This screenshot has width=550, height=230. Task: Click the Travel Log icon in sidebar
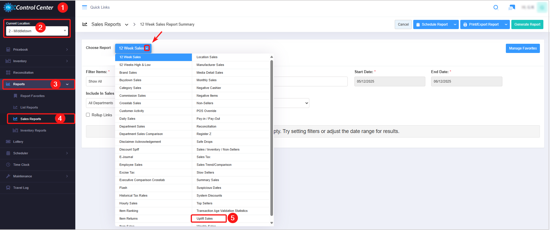pyautogui.click(x=8, y=188)
